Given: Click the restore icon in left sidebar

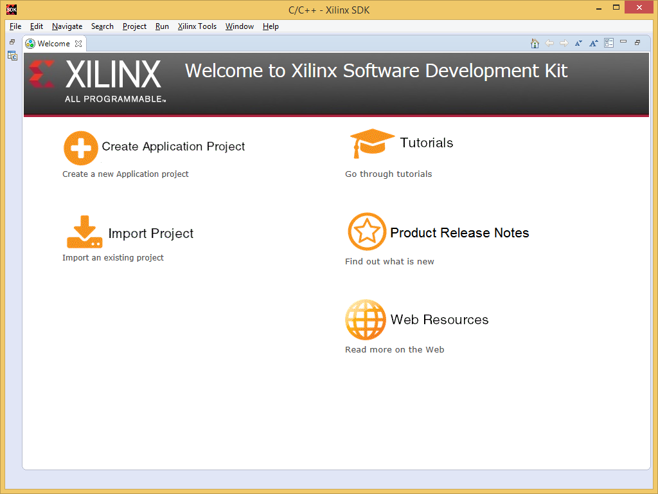Looking at the screenshot, I should click(x=12, y=42).
